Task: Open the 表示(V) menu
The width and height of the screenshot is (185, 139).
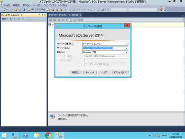Action: click(x=27, y=5)
